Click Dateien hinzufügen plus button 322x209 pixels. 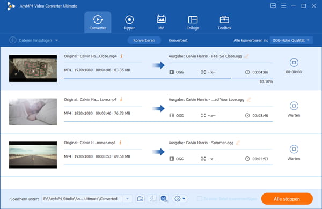click(x=13, y=40)
